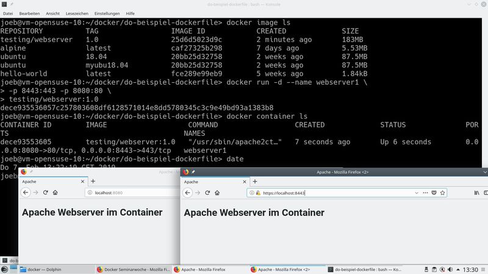The width and height of the screenshot is (488, 274).
Task: Open page actions three-dot menu in URL bar
Action: click(x=425, y=192)
